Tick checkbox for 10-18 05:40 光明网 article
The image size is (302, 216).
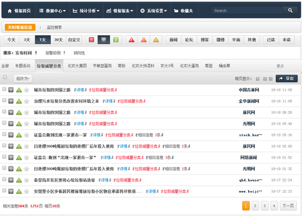click(4, 123)
